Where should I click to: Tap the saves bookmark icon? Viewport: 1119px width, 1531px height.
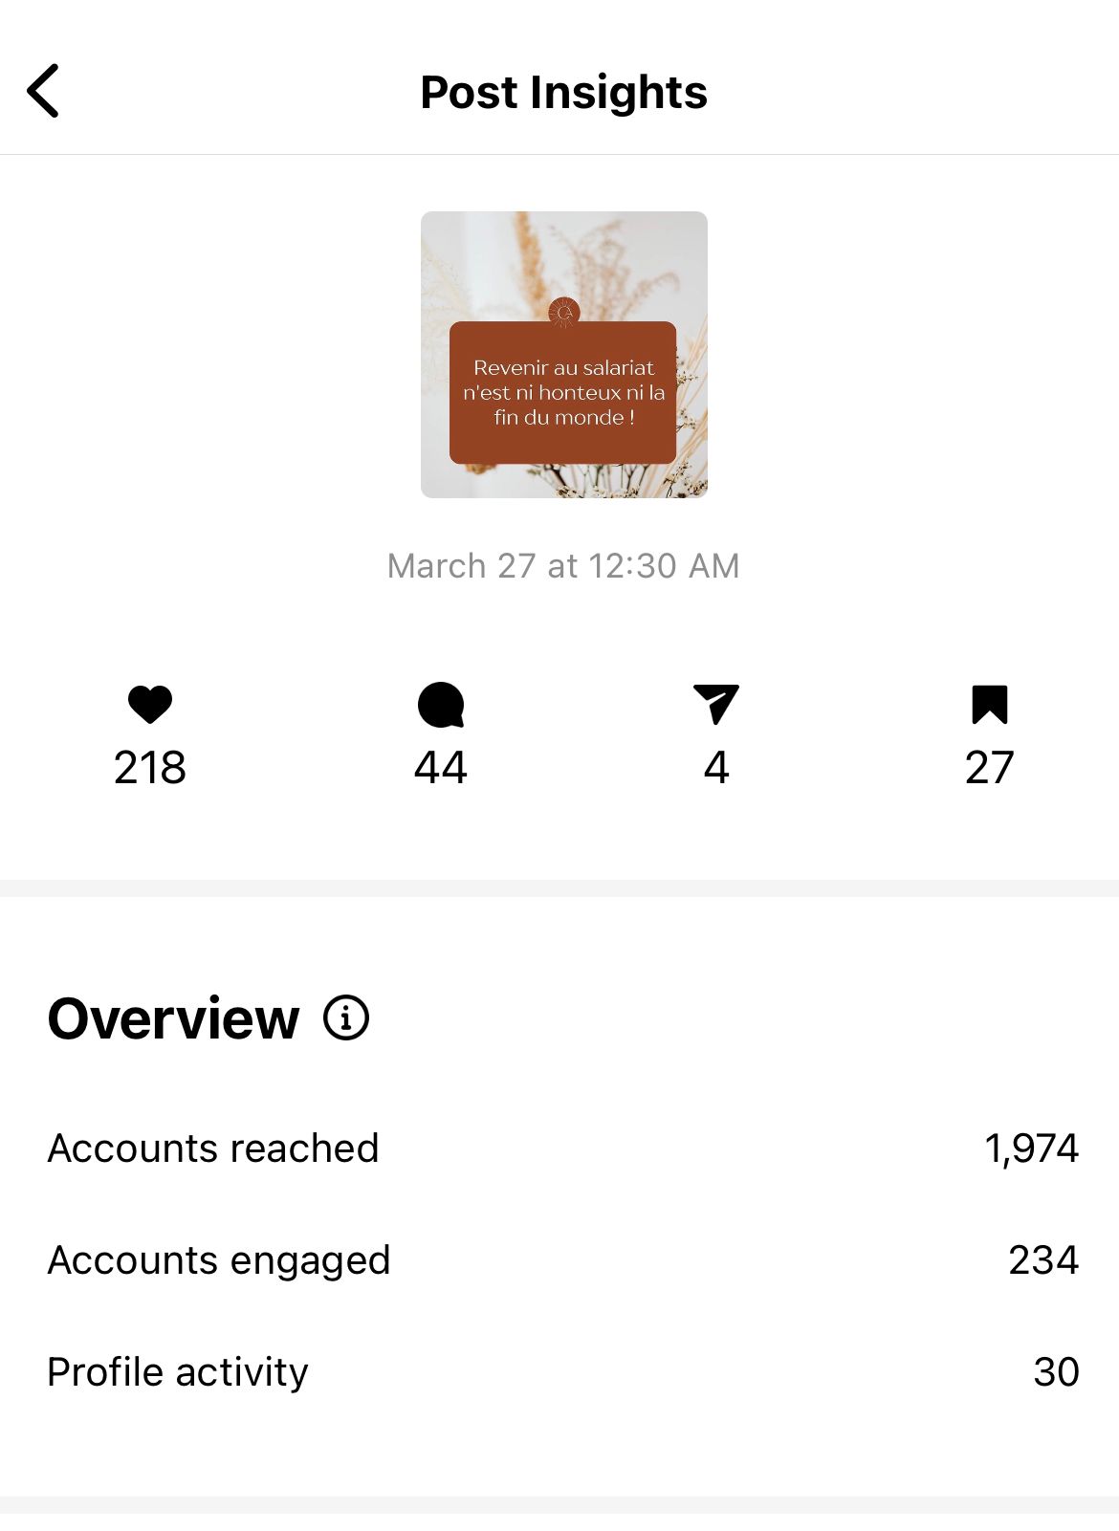click(x=990, y=705)
